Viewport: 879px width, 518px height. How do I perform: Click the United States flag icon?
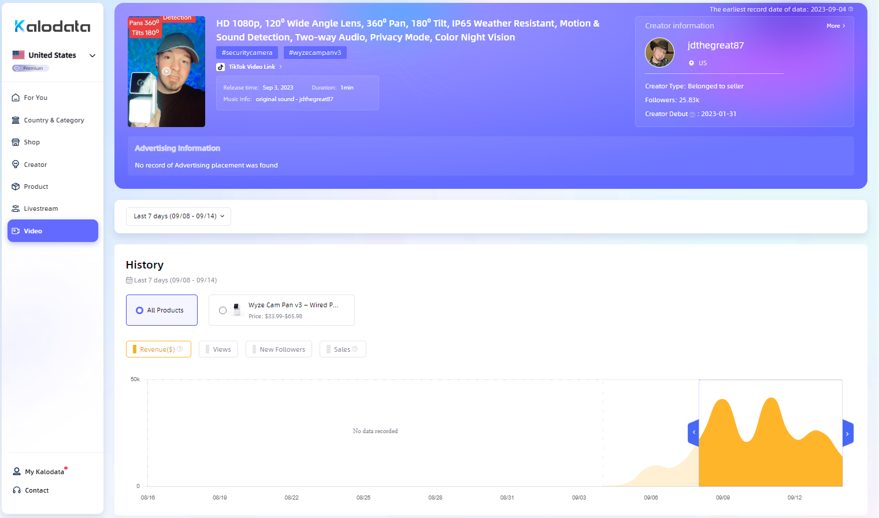[x=18, y=55]
